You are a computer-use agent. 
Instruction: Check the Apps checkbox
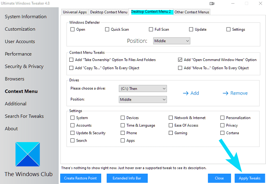pos(123,140)
